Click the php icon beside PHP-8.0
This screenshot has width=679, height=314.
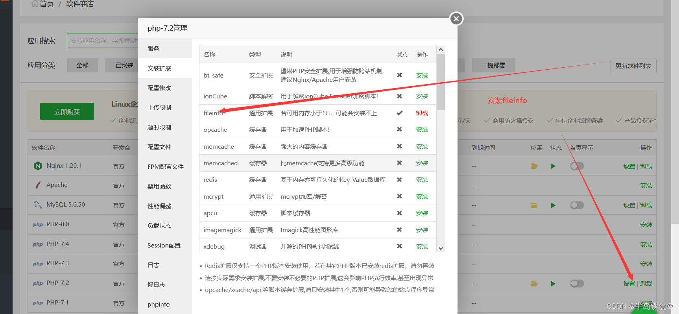pyautogui.click(x=38, y=225)
